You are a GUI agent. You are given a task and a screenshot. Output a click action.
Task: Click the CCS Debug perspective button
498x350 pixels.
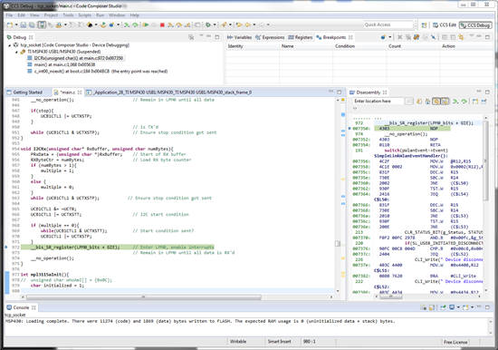click(475, 24)
